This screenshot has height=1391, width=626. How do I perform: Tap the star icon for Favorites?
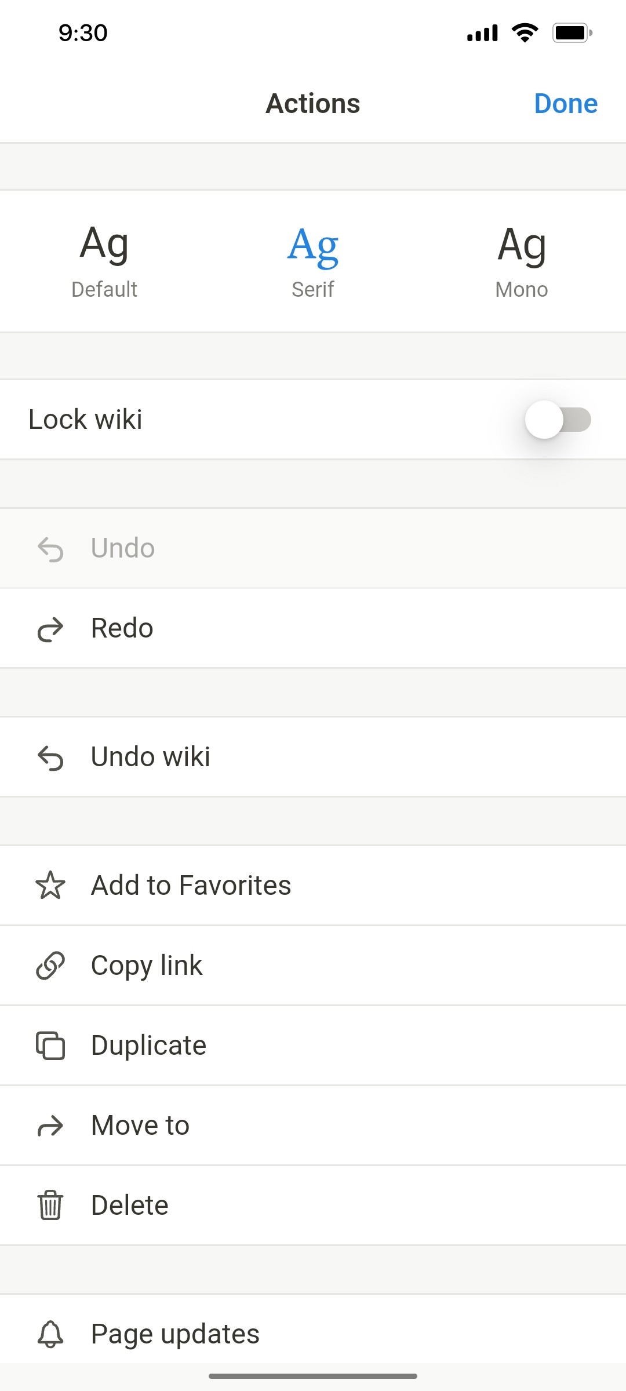(51, 885)
